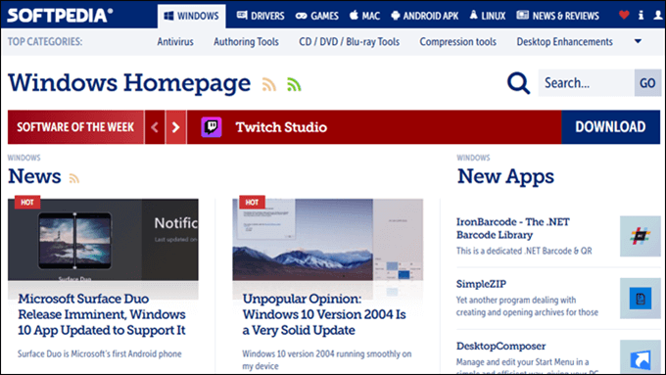Switch to the Mac section
666x375 pixels.
364,16
